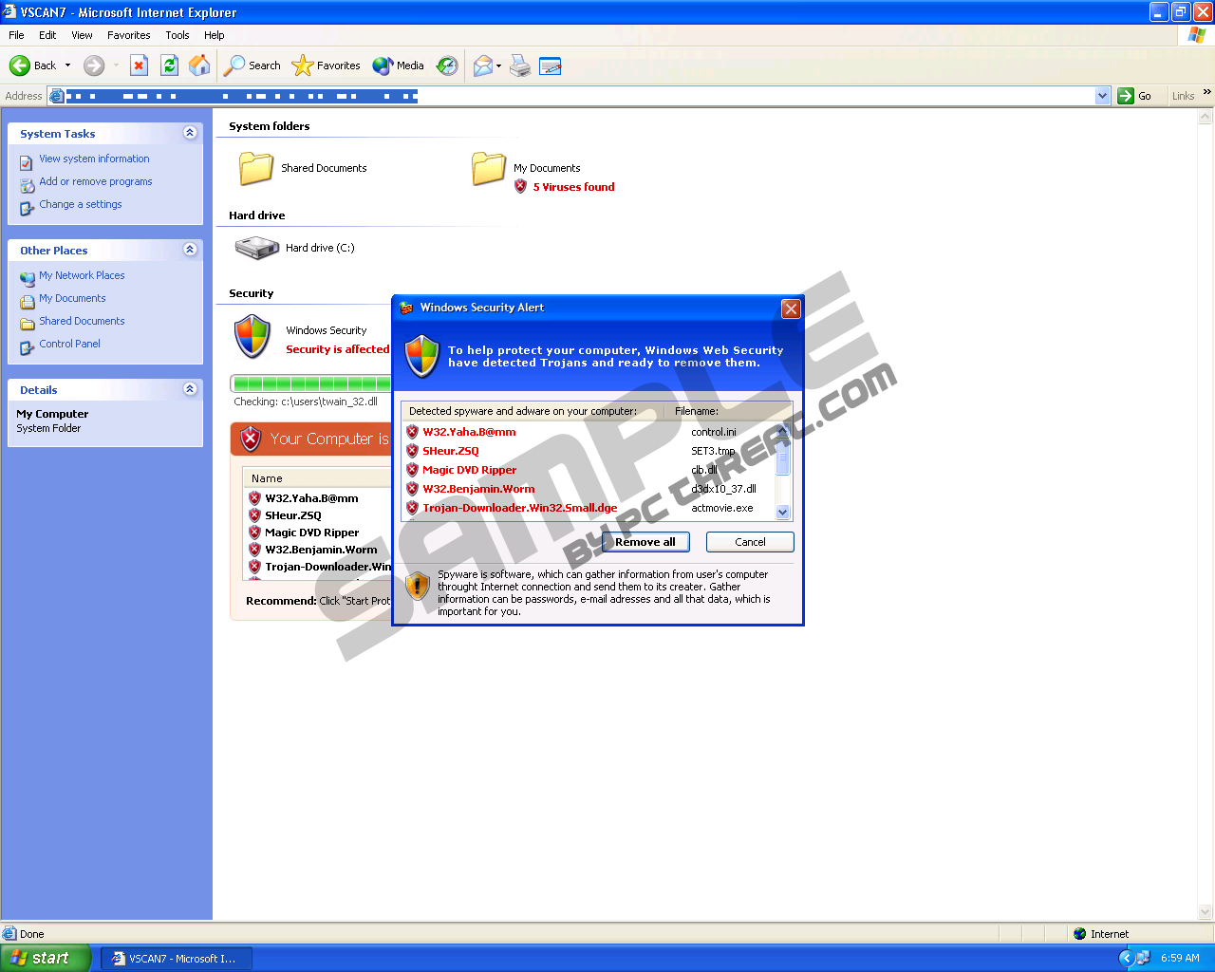Viewport: 1215px width, 972px height.
Task: Click the Windows Start button
Action: click(46, 958)
